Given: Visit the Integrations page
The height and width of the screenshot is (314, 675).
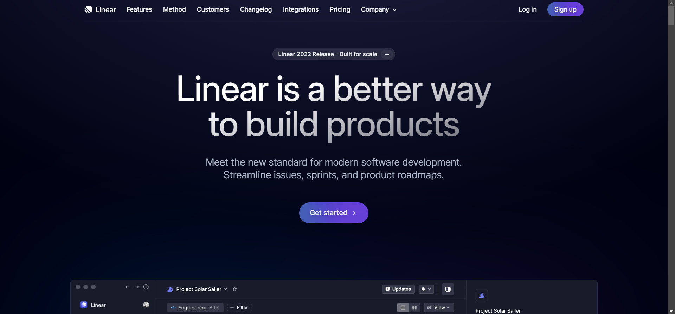Looking at the screenshot, I should click(x=301, y=9).
